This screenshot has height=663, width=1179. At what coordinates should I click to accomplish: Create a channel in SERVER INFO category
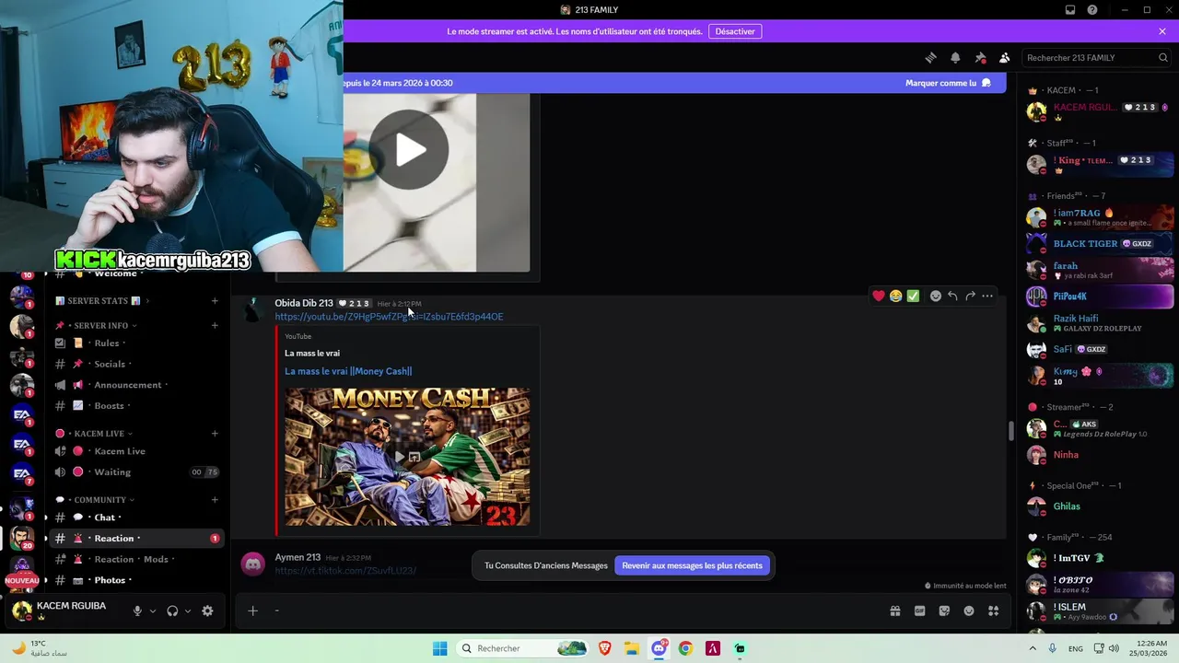pos(215,325)
